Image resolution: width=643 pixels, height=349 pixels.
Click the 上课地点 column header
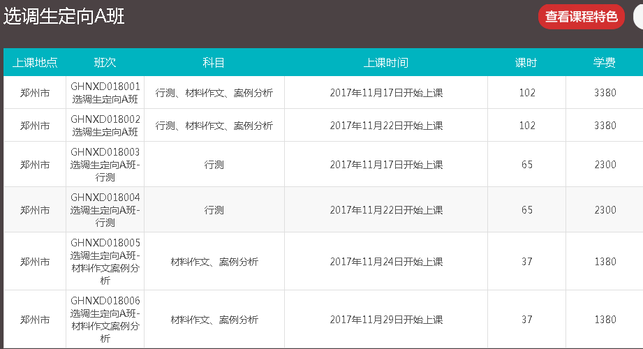click(x=35, y=62)
